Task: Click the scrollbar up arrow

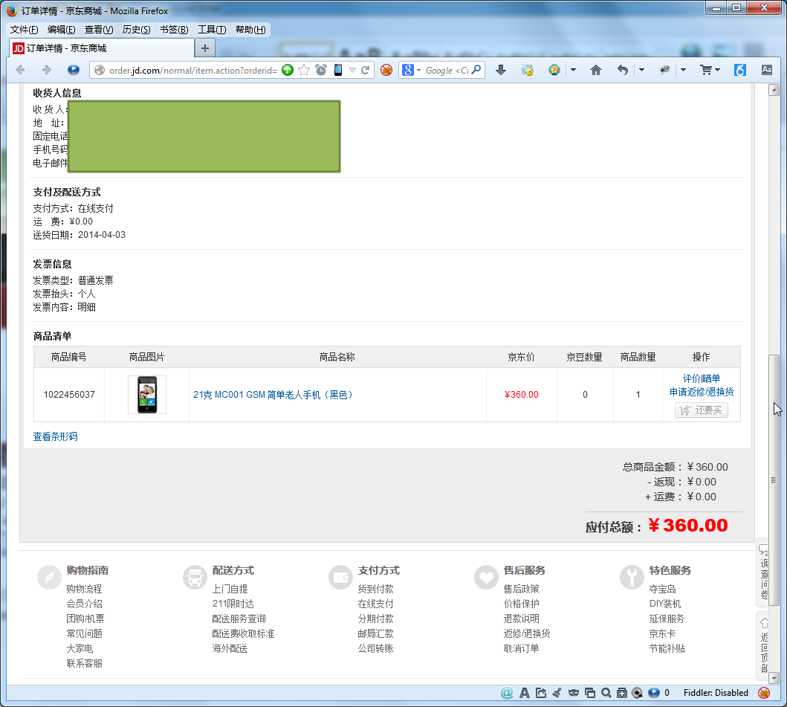Action: click(x=774, y=91)
